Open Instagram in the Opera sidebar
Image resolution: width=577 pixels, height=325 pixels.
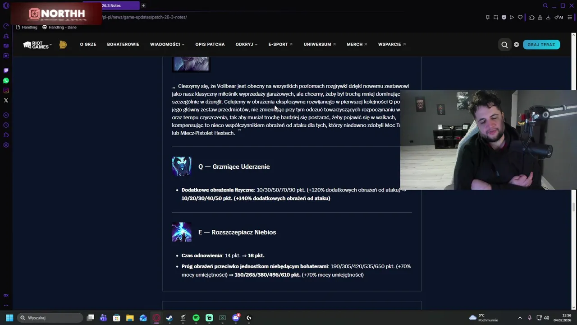click(x=6, y=90)
